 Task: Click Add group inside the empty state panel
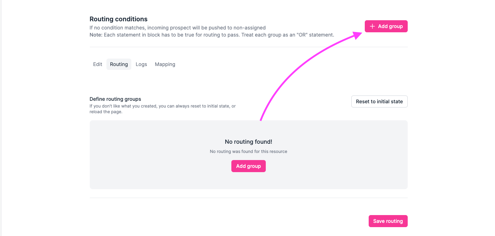point(248,166)
